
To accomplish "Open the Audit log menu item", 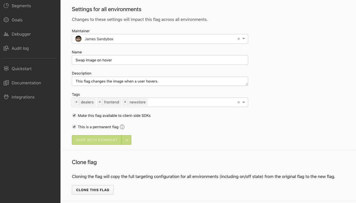I will [20, 48].
